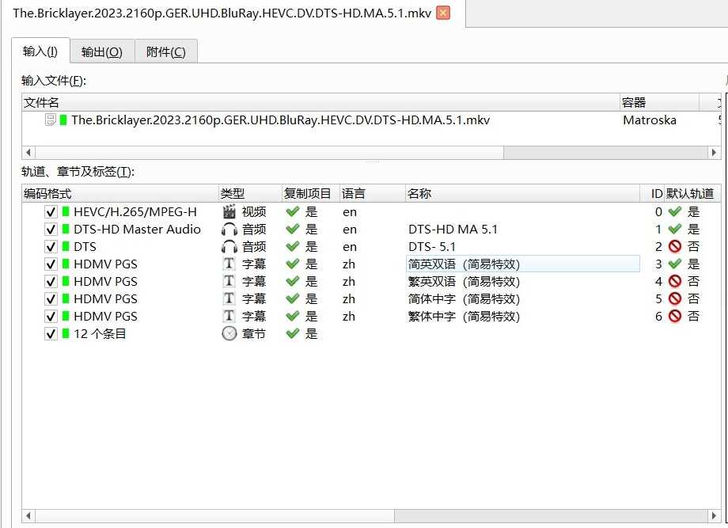
Task: Uncheck the HEVC/H.265/MPEG-H video track
Action: click(51, 212)
